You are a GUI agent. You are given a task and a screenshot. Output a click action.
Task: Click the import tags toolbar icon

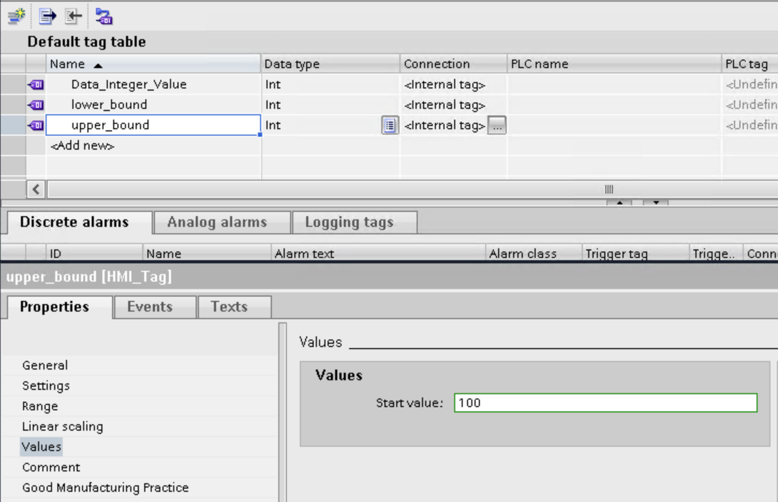coord(73,16)
